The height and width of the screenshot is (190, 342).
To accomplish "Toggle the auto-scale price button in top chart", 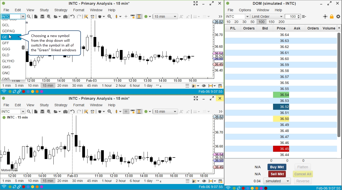I will [139, 16].
